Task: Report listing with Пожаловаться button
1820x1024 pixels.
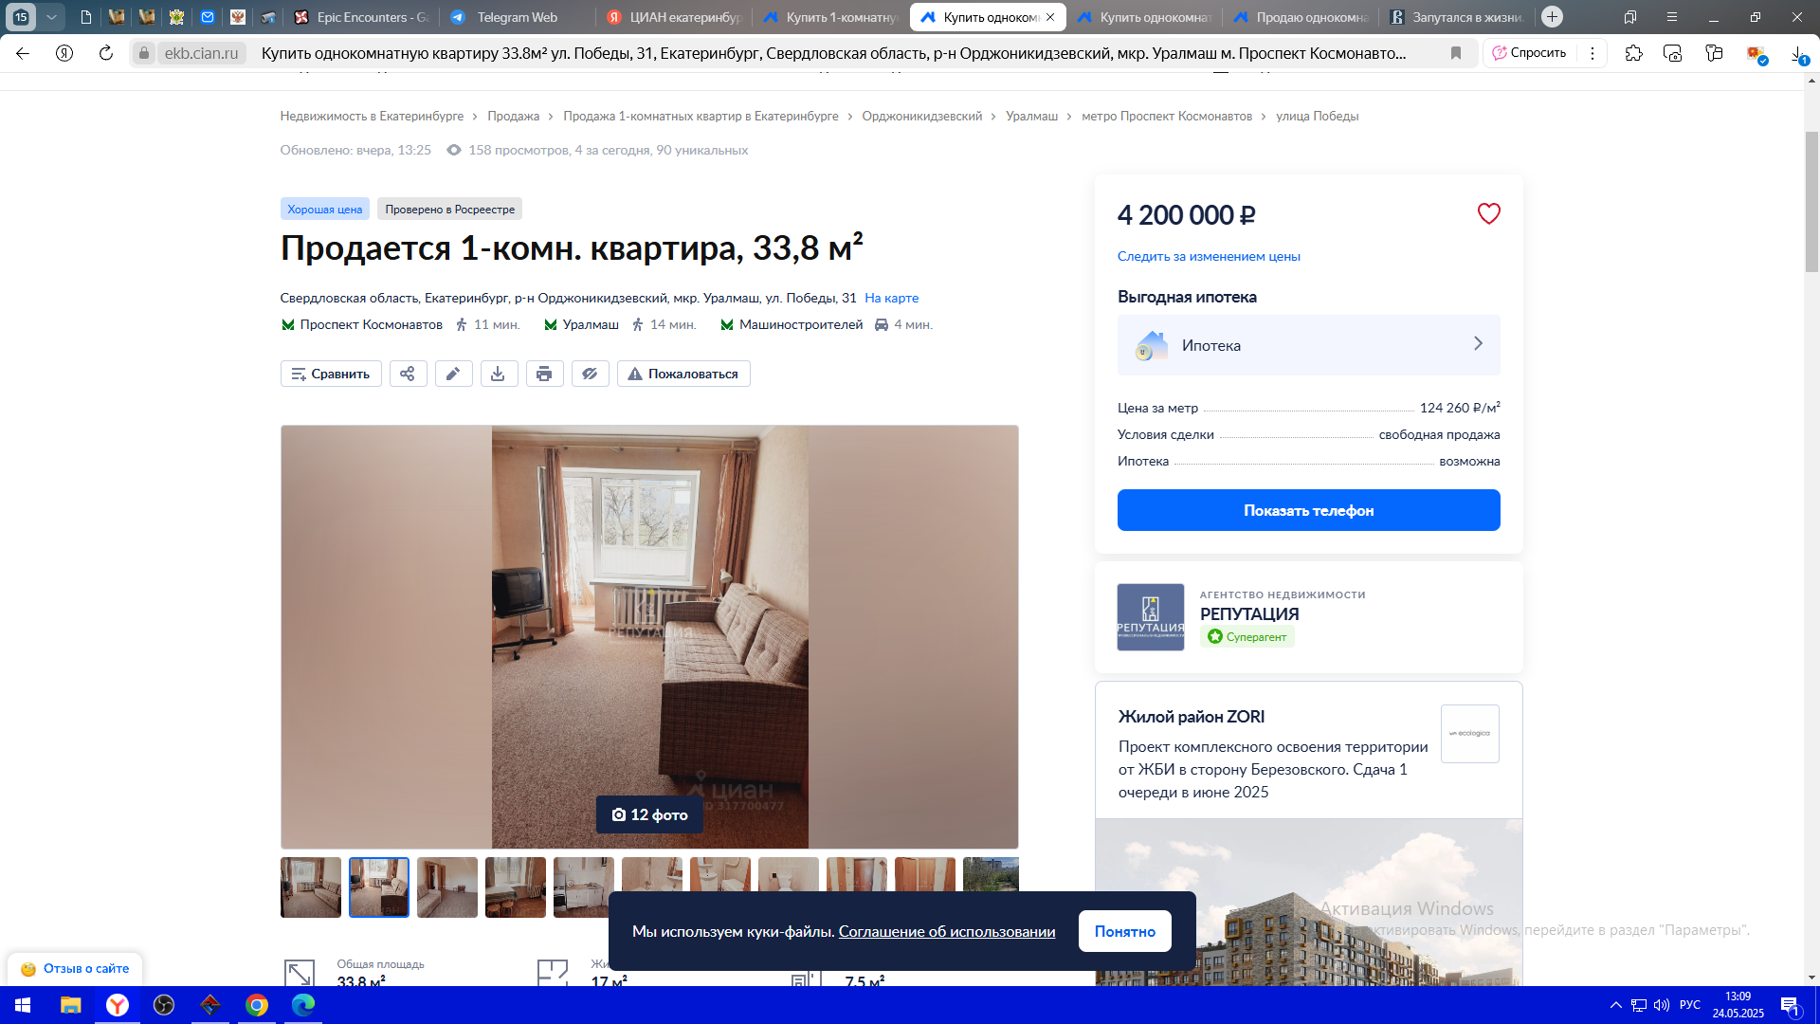Action: click(683, 374)
